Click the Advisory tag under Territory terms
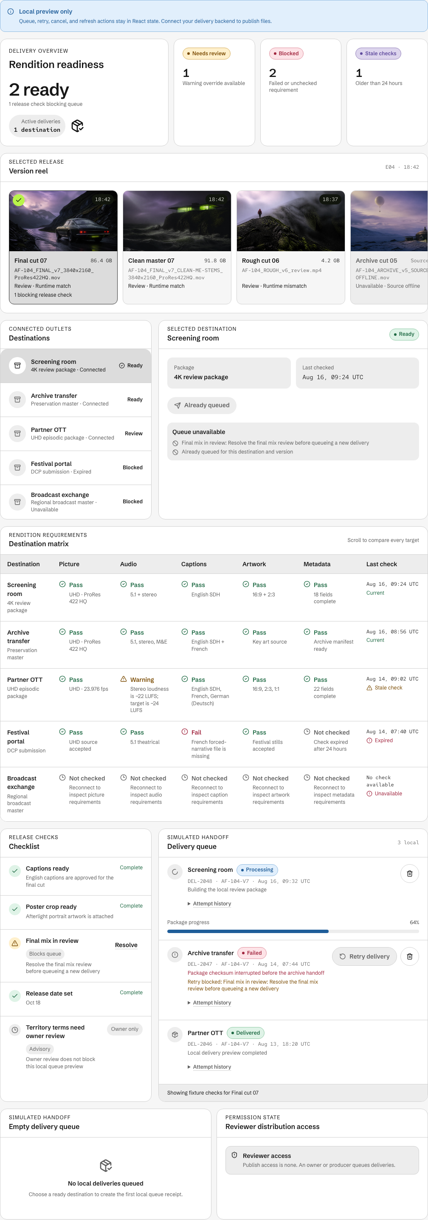Image resolution: width=428 pixels, height=1220 pixels. pos(40,1049)
